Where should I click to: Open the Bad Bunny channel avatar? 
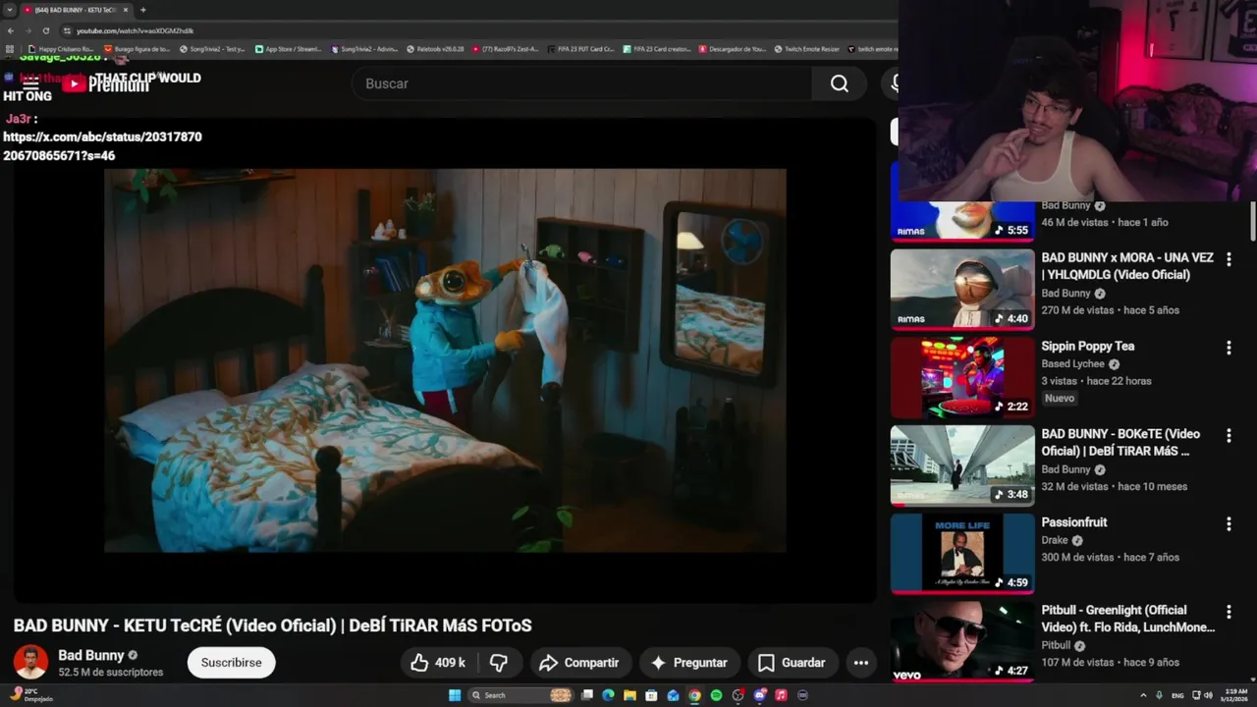30,662
